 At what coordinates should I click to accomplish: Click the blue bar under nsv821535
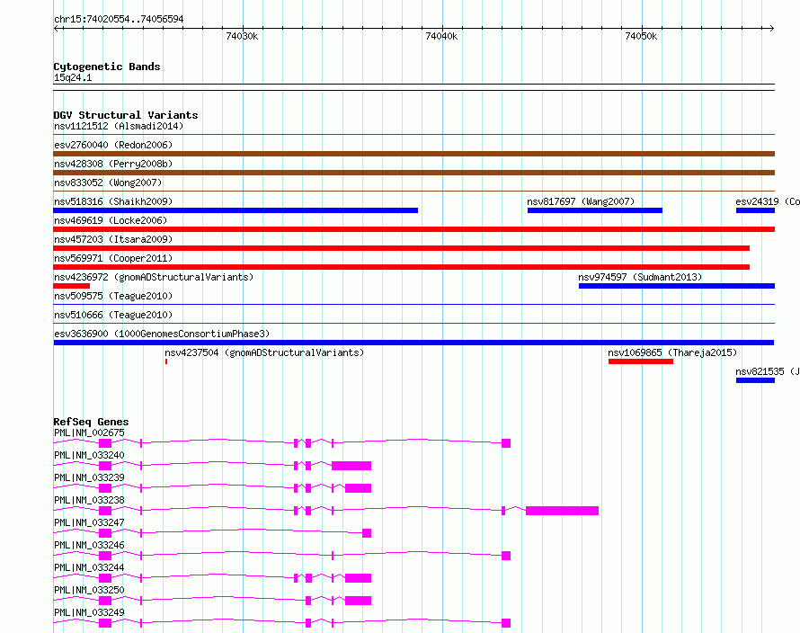click(755, 380)
